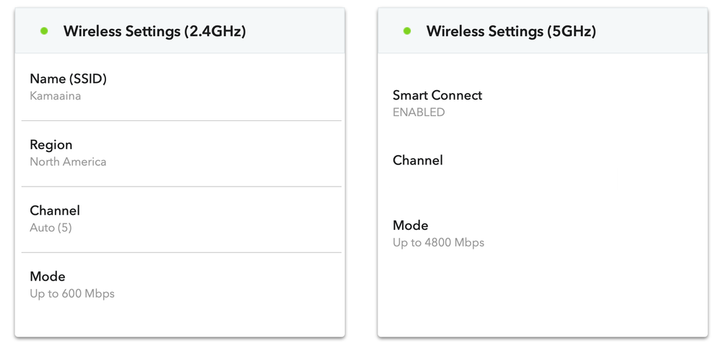The width and height of the screenshot is (721, 346).
Task: Select the Channel label in the 2.4GHz panel
Action: (x=55, y=210)
